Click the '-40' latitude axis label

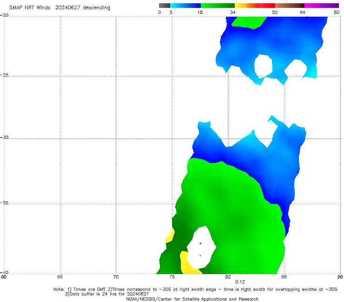[x=5, y=272]
